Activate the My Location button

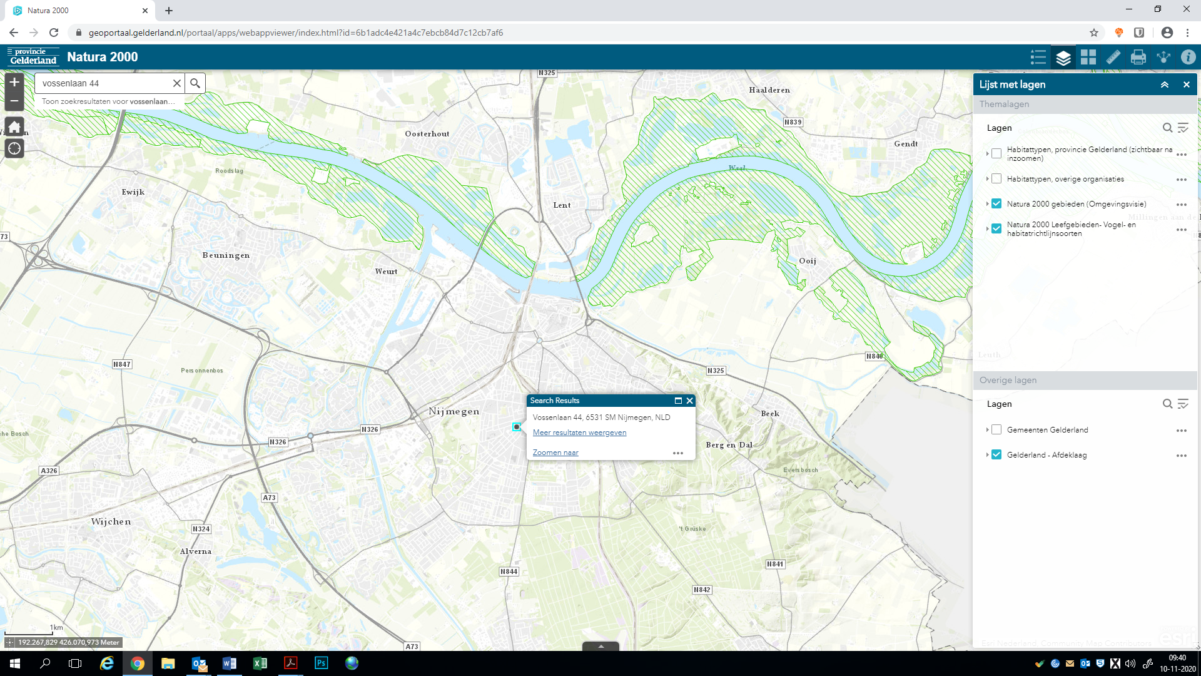coord(14,148)
